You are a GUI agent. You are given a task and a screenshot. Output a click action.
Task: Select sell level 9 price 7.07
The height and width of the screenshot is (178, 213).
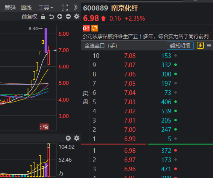click(x=130, y=65)
